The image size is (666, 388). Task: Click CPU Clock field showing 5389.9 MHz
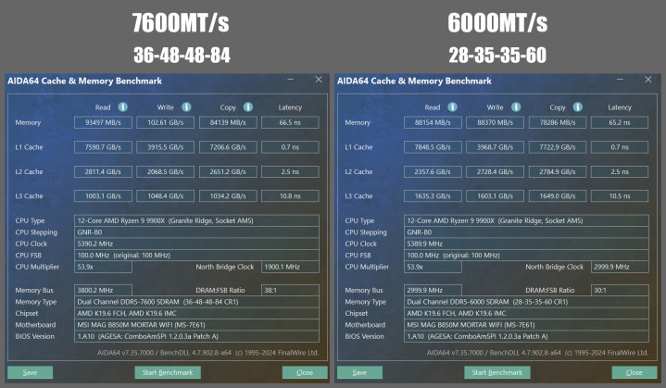click(526, 244)
